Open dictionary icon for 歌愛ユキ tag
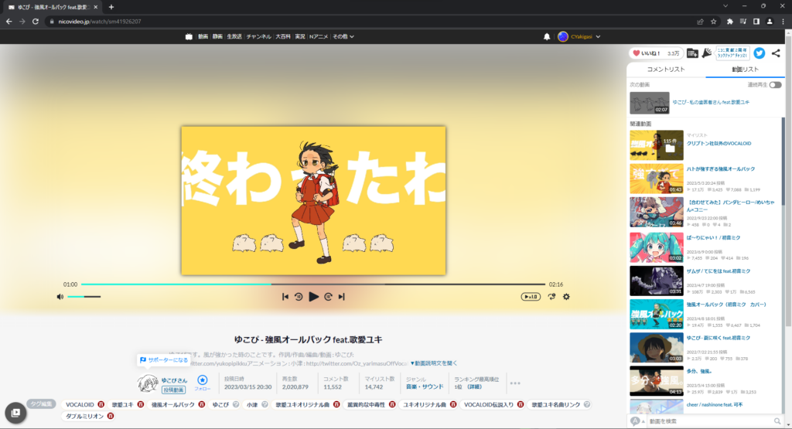The width and height of the screenshot is (792, 429). pos(141,404)
